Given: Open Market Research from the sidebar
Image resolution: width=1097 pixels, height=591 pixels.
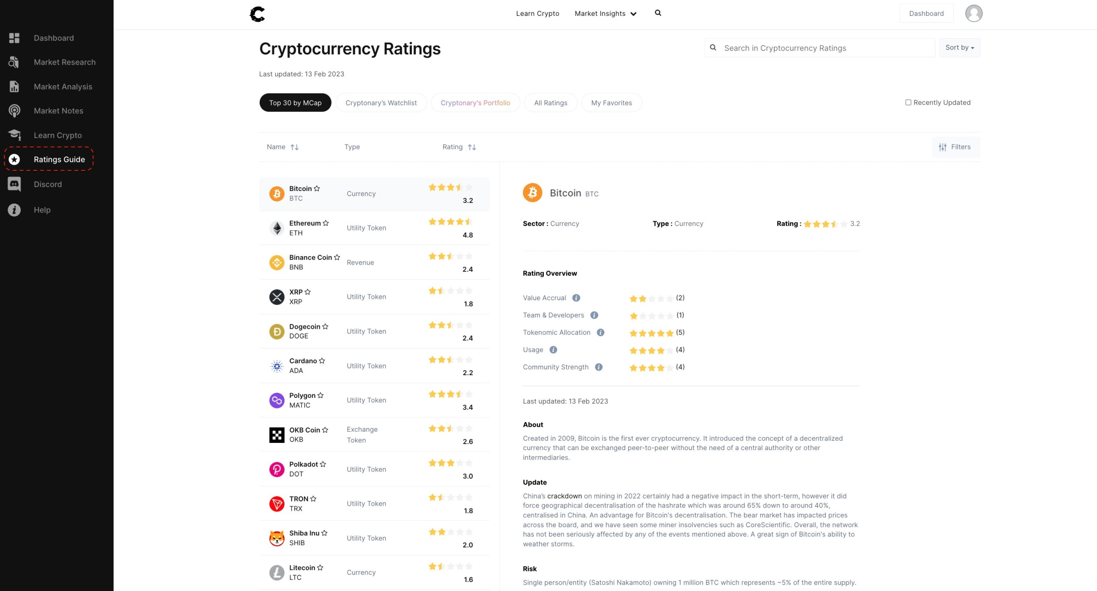Looking at the screenshot, I should [x=64, y=62].
